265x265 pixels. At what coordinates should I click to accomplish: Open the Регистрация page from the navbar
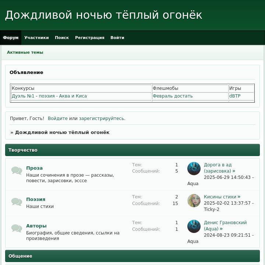89,38
